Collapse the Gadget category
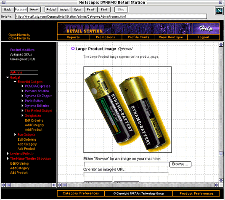The width and height of the screenshot is (225, 200). click(x=8, y=77)
